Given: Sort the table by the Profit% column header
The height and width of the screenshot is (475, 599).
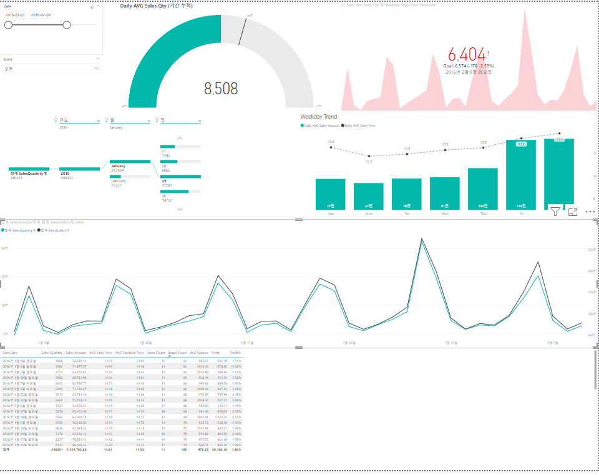Looking at the screenshot, I should [235, 353].
